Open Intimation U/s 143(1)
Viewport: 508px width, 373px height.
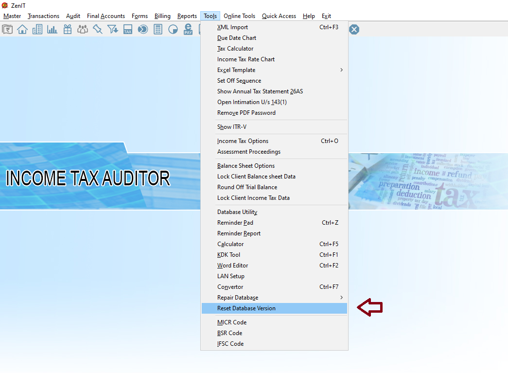274,102
